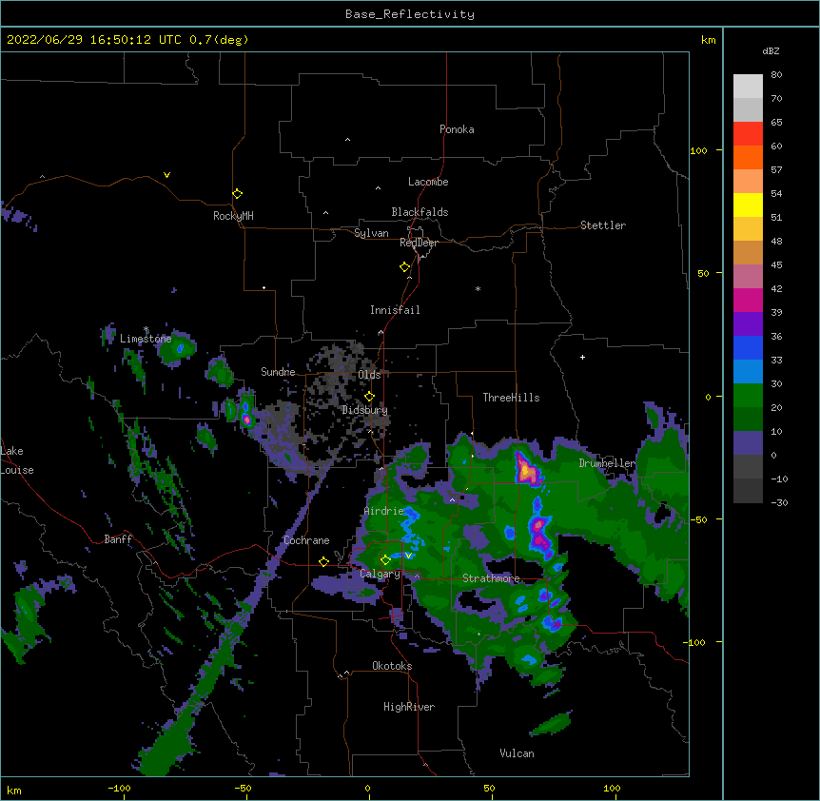The width and height of the screenshot is (820, 801).
Task: Pick the magenta swatch in the legend
Action: 748,300
